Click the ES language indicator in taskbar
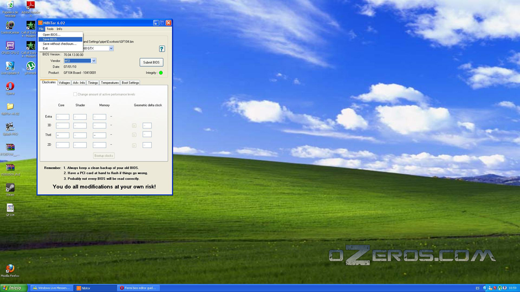This screenshot has height=292, width=520. pos(478,288)
